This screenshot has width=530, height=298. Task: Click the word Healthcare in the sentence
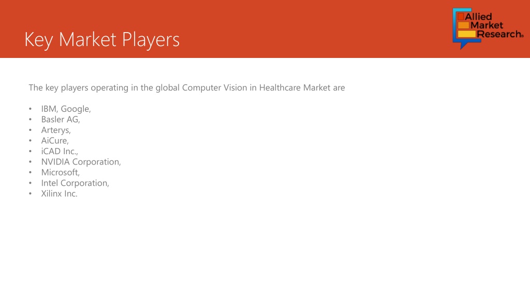[280, 87]
